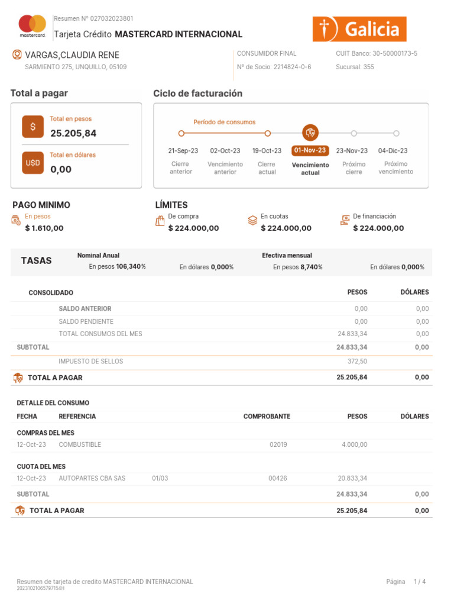This screenshot has width=454, height=606.
Task: Click the De compra limit $ 224.000,00
Action: (x=193, y=228)
